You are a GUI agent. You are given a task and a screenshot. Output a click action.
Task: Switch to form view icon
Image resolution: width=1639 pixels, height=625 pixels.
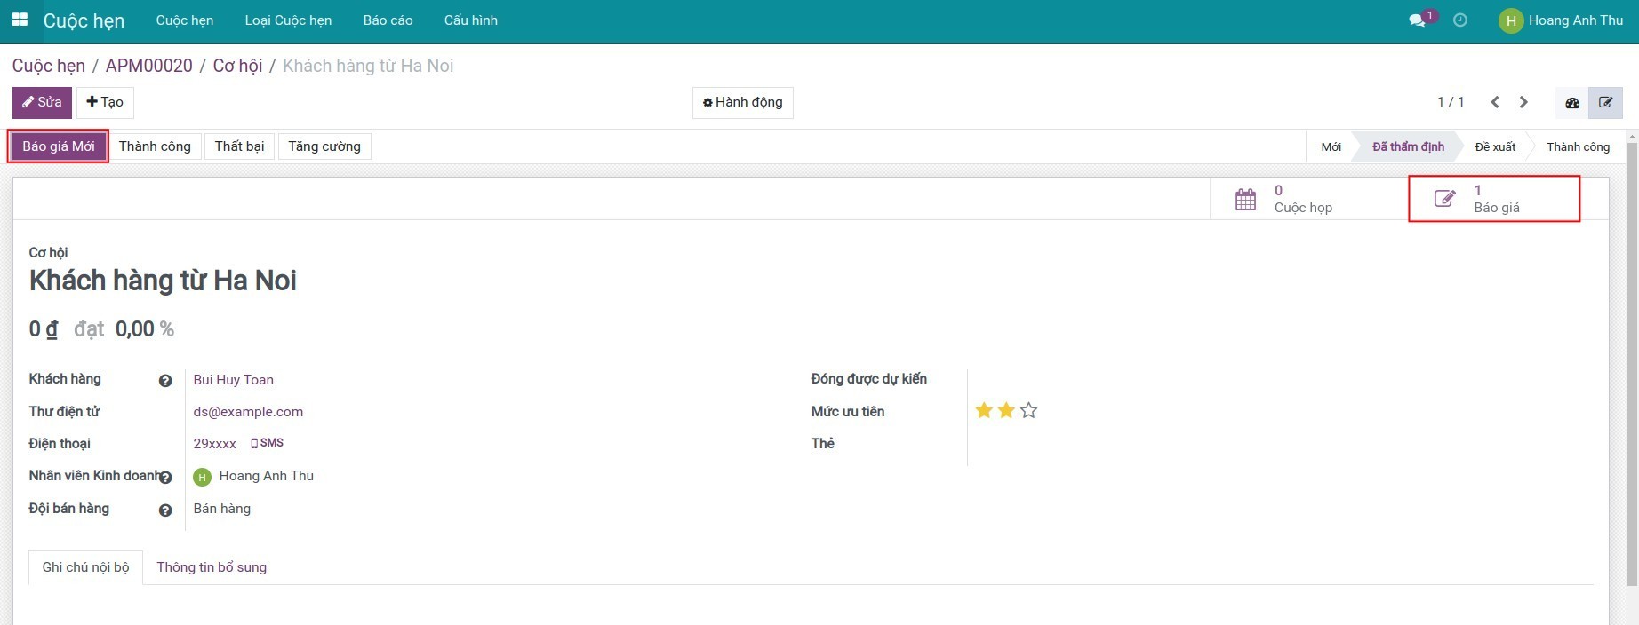coord(1605,103)
